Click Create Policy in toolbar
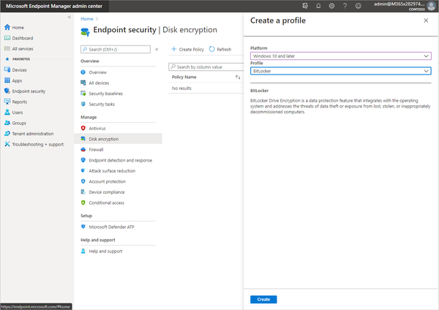439x310 pixels. tap(187, 49)
